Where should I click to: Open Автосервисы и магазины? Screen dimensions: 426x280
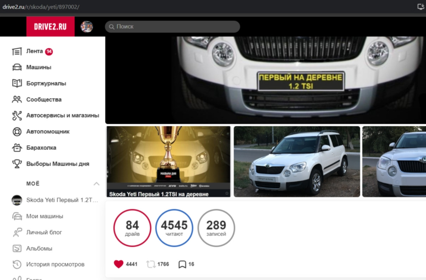coord(63,116)
